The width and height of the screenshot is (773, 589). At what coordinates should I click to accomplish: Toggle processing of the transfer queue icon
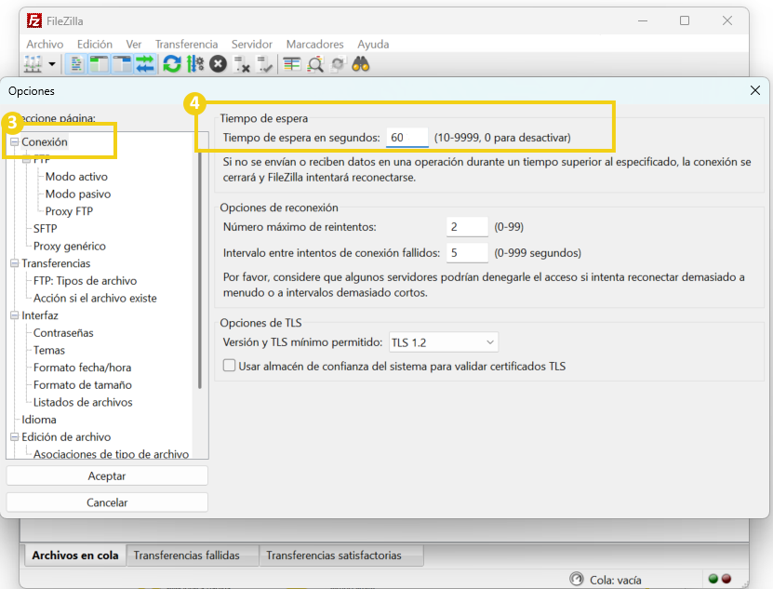[194, 64]
